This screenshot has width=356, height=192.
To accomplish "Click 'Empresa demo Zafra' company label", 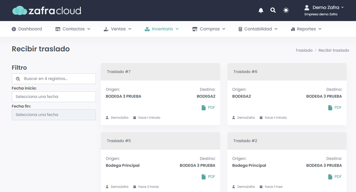I will [321, 14].
